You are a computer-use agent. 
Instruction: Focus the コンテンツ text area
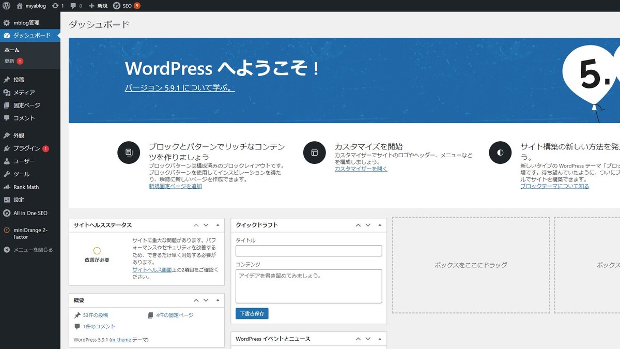point(309,286)
